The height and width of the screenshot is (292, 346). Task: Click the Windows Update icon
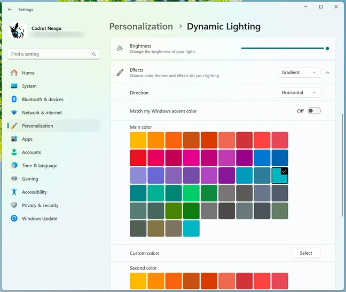14,218
